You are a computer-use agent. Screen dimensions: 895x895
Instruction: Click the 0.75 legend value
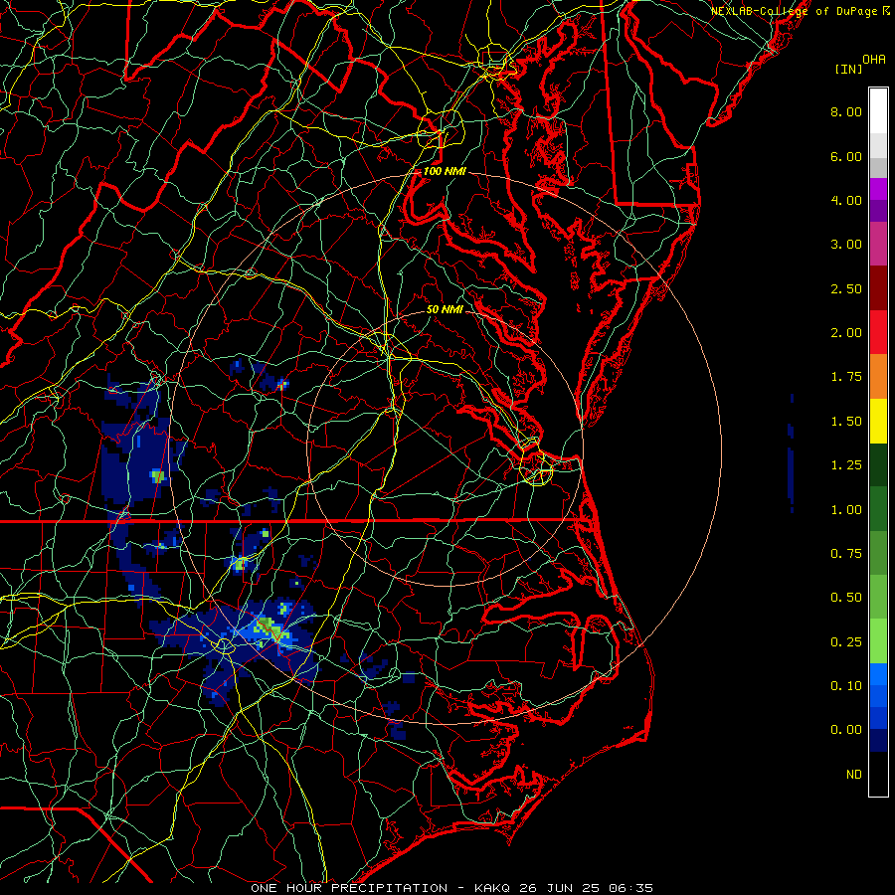[846, 554]
